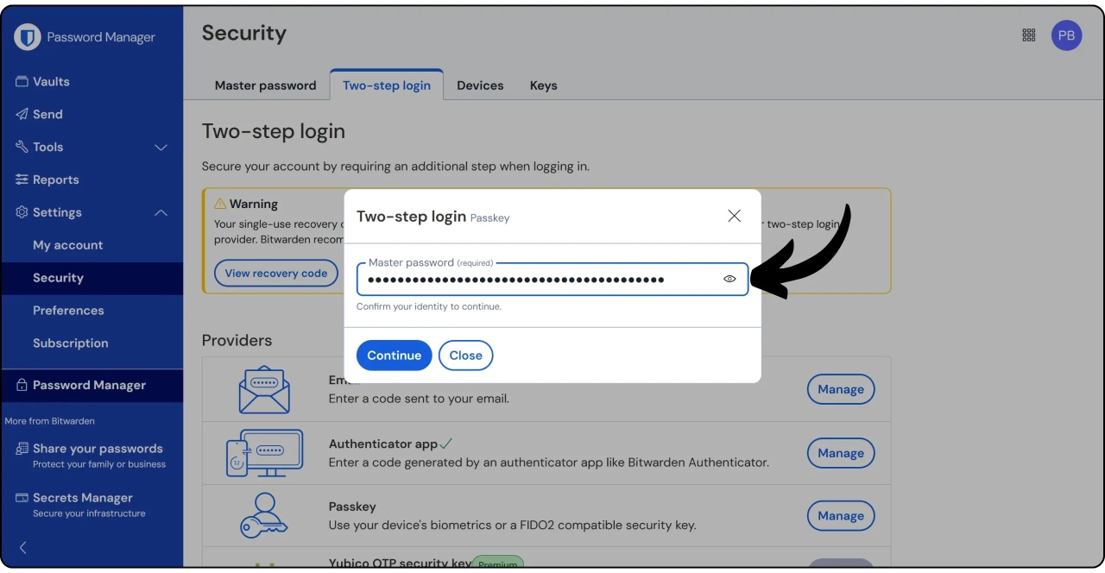
Task: Click Manage for Authenticator app
Action: tap(841, 453)
